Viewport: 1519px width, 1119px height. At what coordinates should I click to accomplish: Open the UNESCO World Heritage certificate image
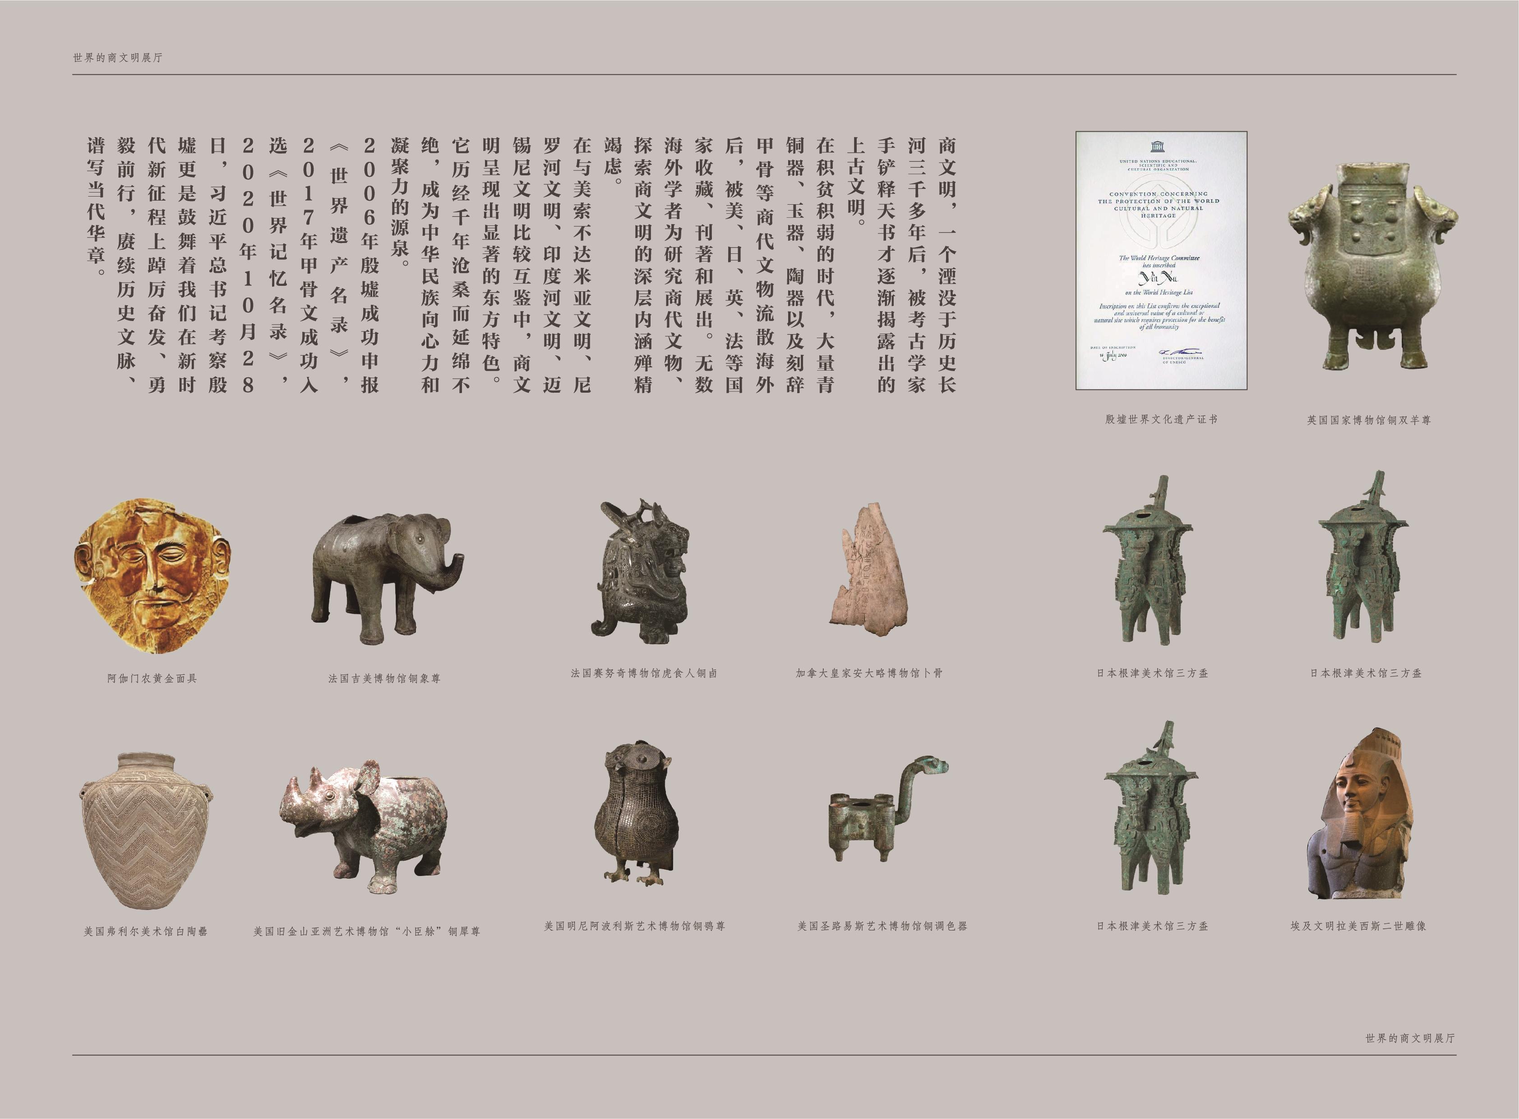coord(1161,260)
